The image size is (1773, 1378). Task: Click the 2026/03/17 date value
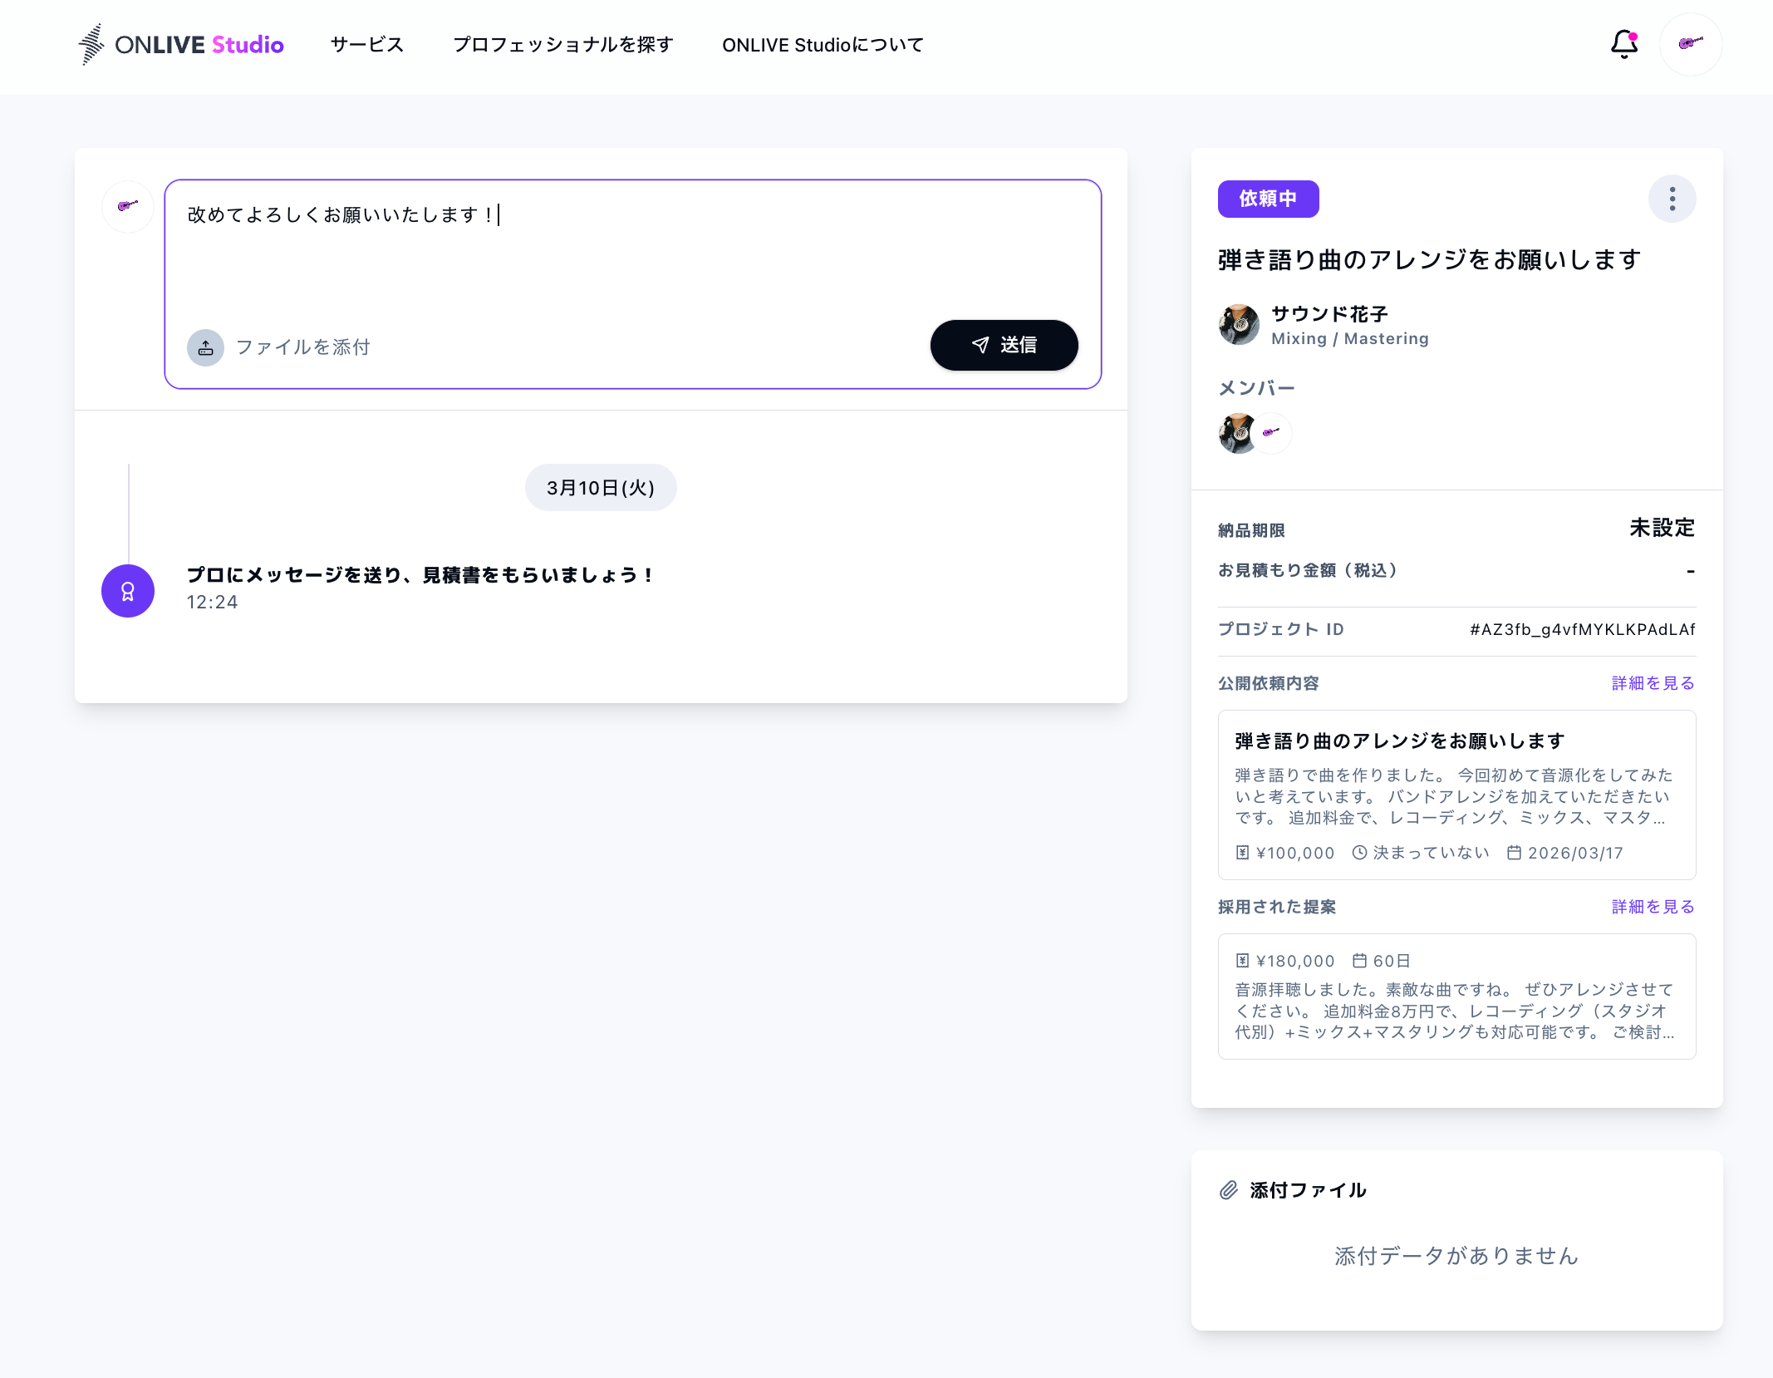tap(1575, 853)
